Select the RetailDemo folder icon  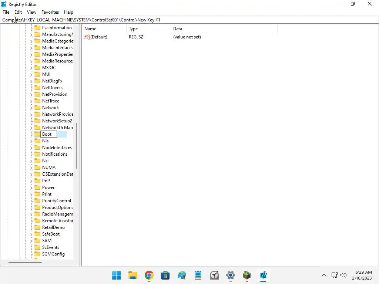pos(37,227)
